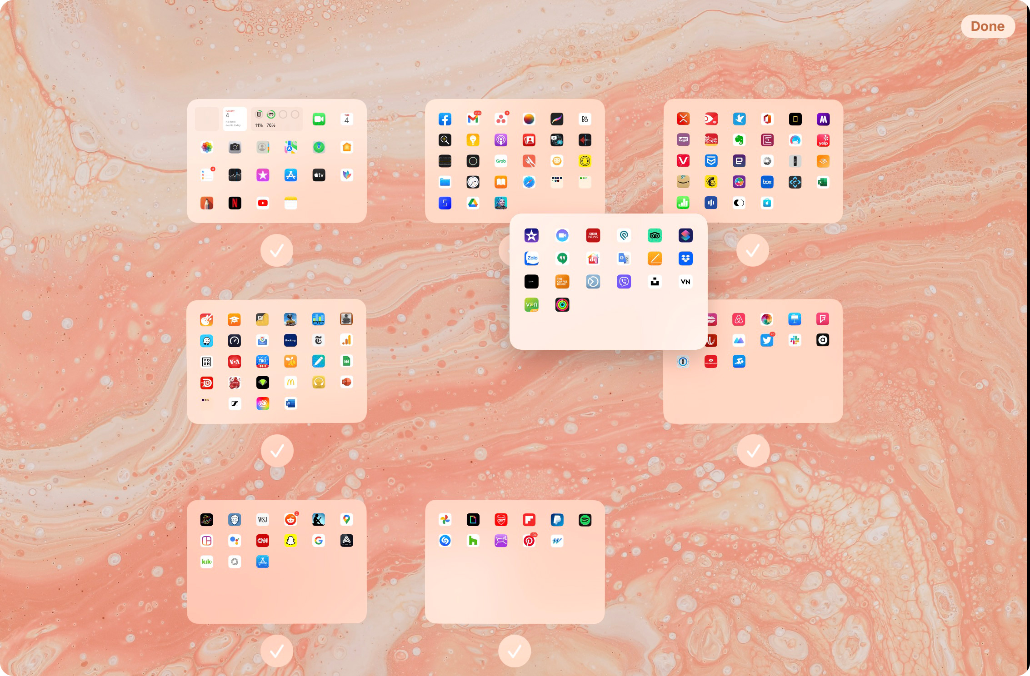This screenshot has height=676, width=1030.
Task: Open the CNN icon
Action: coord(263,541)
